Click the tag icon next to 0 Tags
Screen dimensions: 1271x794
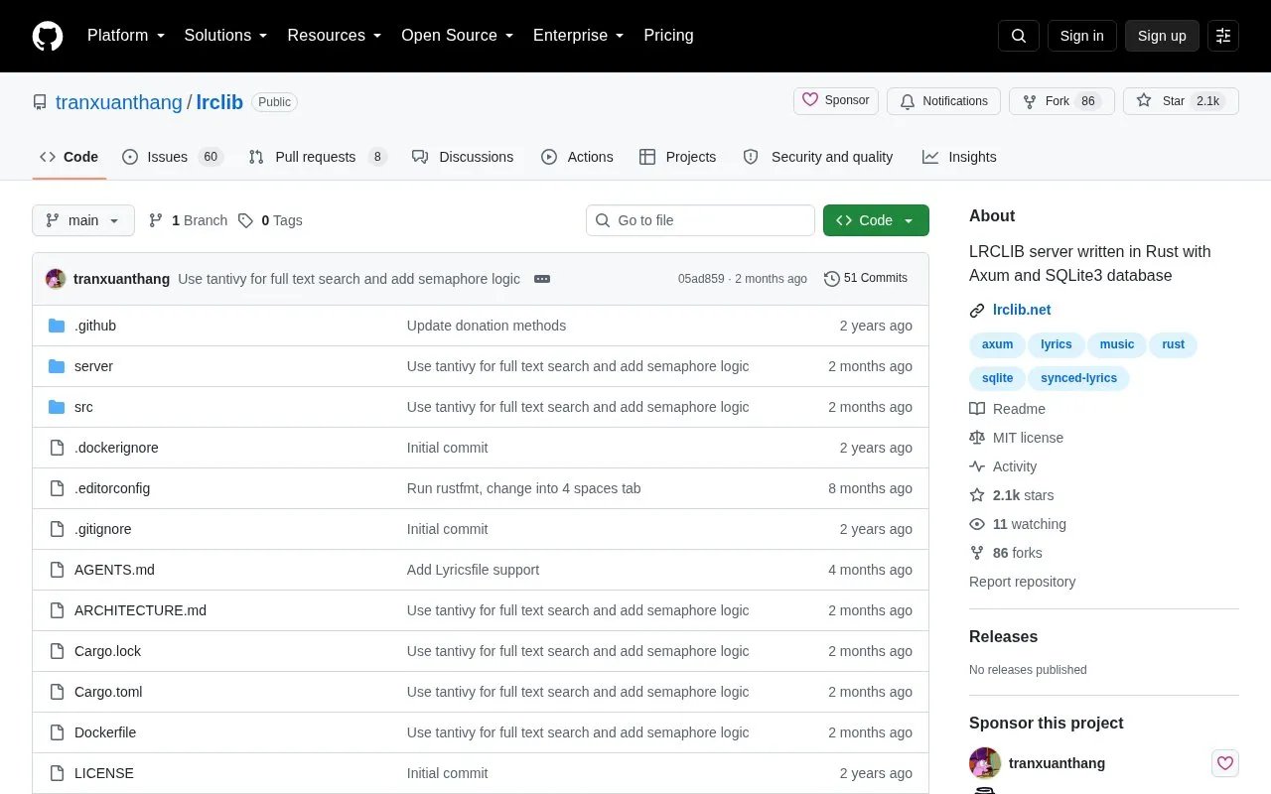[245, 220]
